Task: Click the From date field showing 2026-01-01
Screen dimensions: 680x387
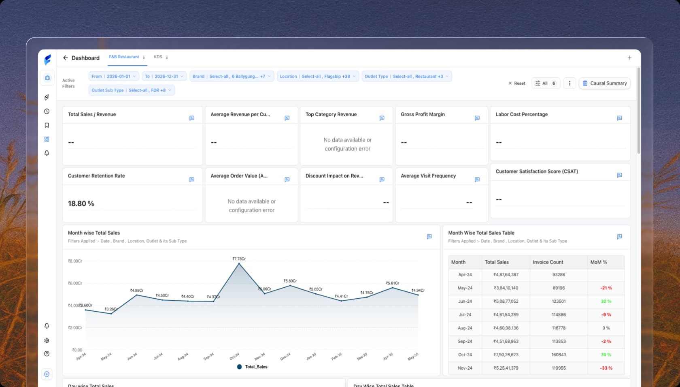Action: (x=114, y=76)
